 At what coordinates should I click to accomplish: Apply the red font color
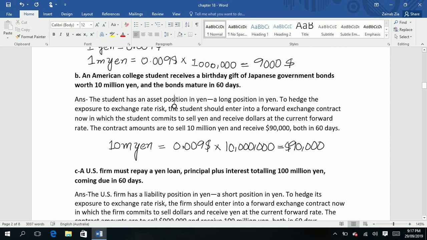(123, 34)
